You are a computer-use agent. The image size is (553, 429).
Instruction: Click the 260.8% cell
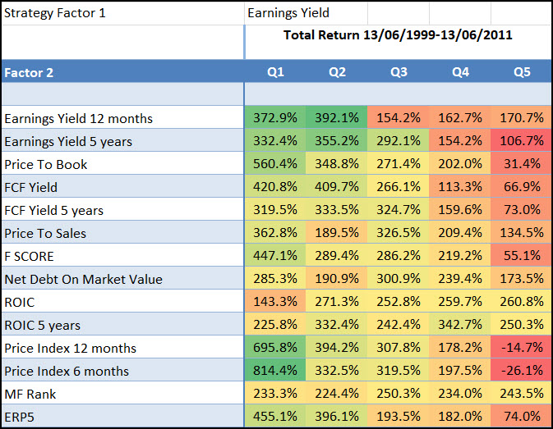522,301
